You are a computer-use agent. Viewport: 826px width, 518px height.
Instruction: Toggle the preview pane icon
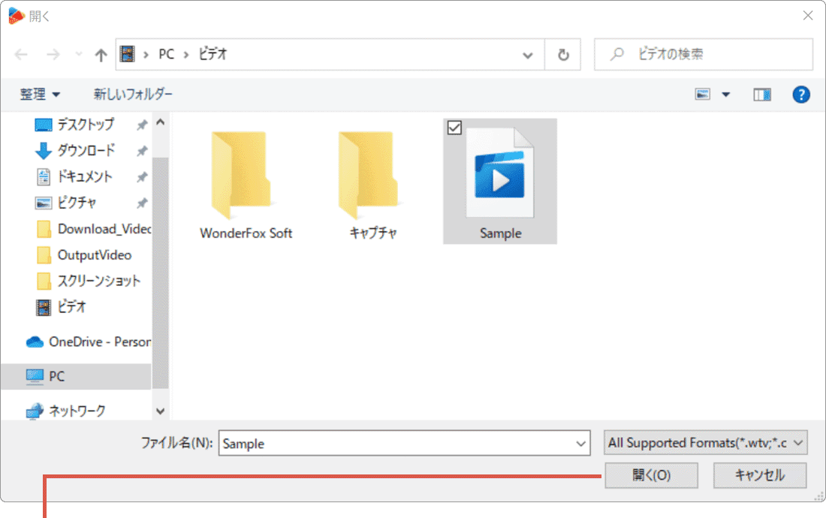tap(762, 95)
